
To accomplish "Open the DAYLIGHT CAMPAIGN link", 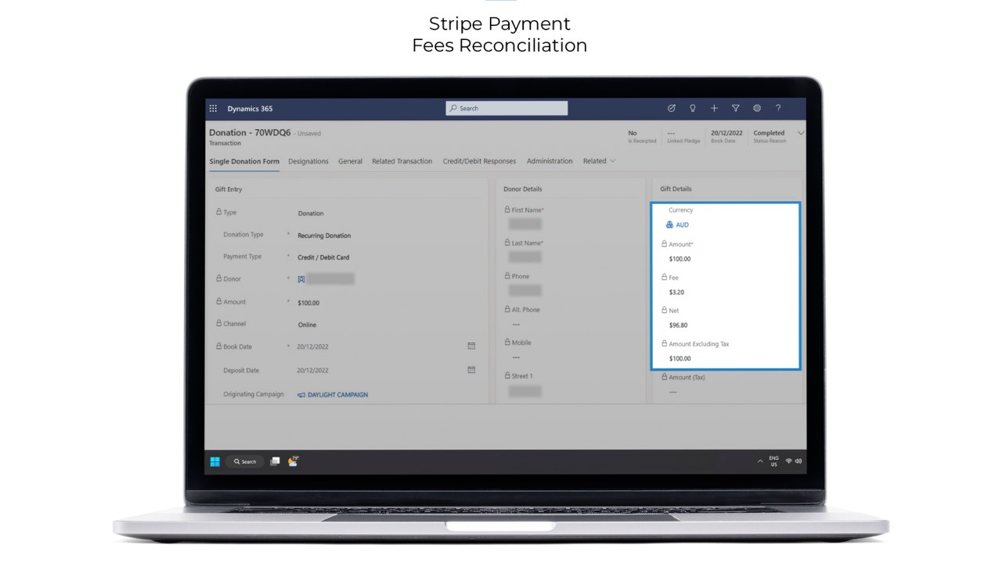I will (337, 395).
